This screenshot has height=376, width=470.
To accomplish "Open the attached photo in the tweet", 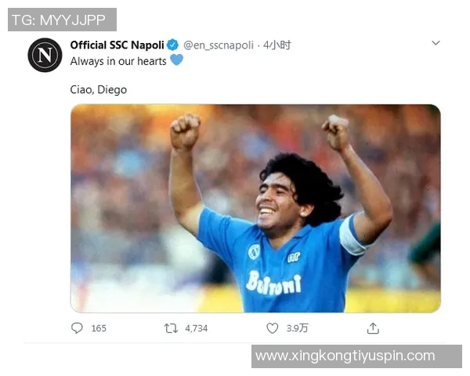I will point(255,208).
